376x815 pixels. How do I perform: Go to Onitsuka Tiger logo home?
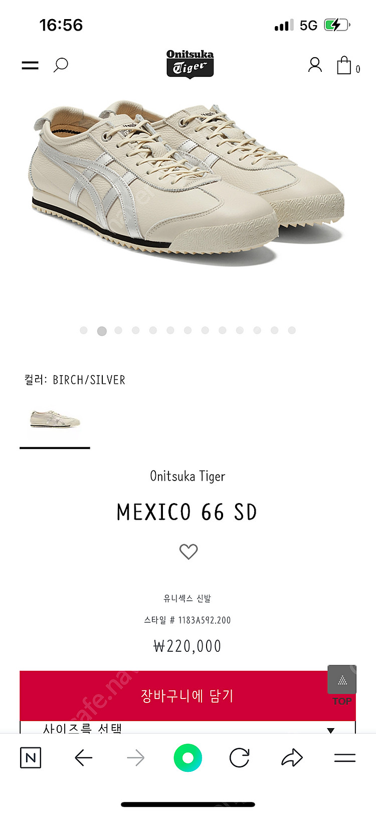pyautogui.click(x=190, y=64)
